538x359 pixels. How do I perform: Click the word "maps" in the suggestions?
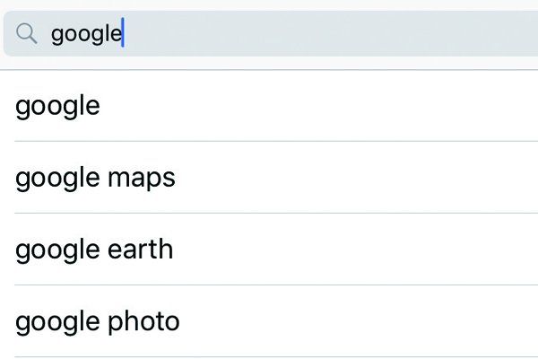pyautogui.click(x=142, y=179)
